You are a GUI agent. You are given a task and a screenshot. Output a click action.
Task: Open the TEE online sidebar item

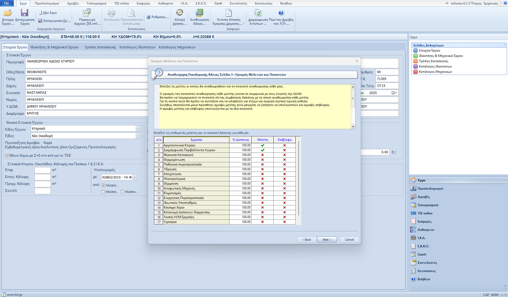click(x=425, y=213)
